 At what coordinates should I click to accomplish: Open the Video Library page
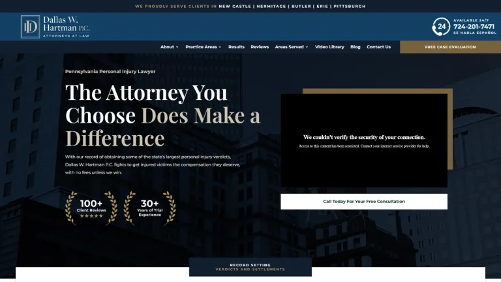point(329,47)
